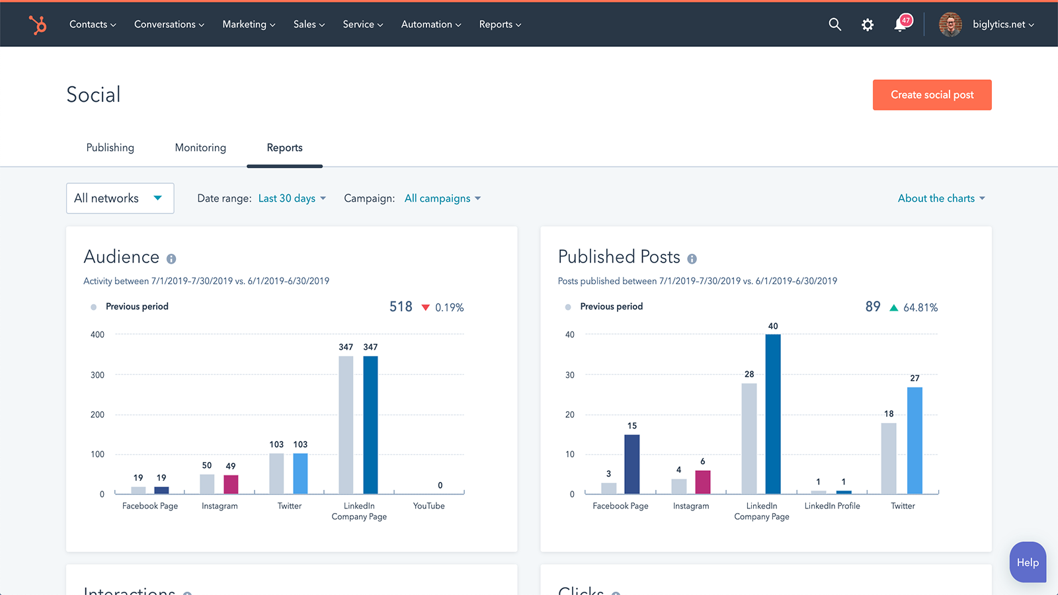Image resolution: width=1058 pixels, height=595 pixels.
Task: View the Audience info tooltip icon
Action: click(x=171, y=258)
